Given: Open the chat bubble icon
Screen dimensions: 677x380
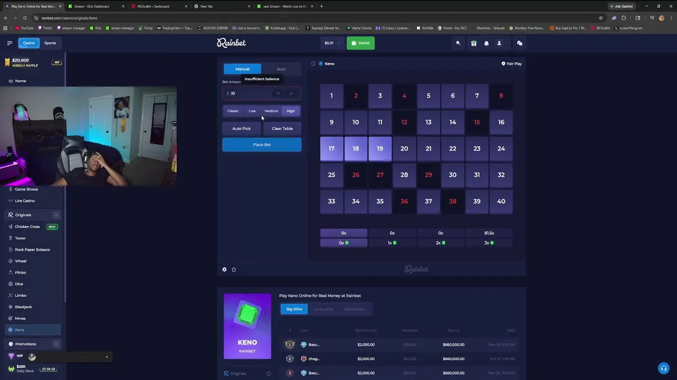Looking at the screenshot, I should pyautogui.click(x=520, y=43).
